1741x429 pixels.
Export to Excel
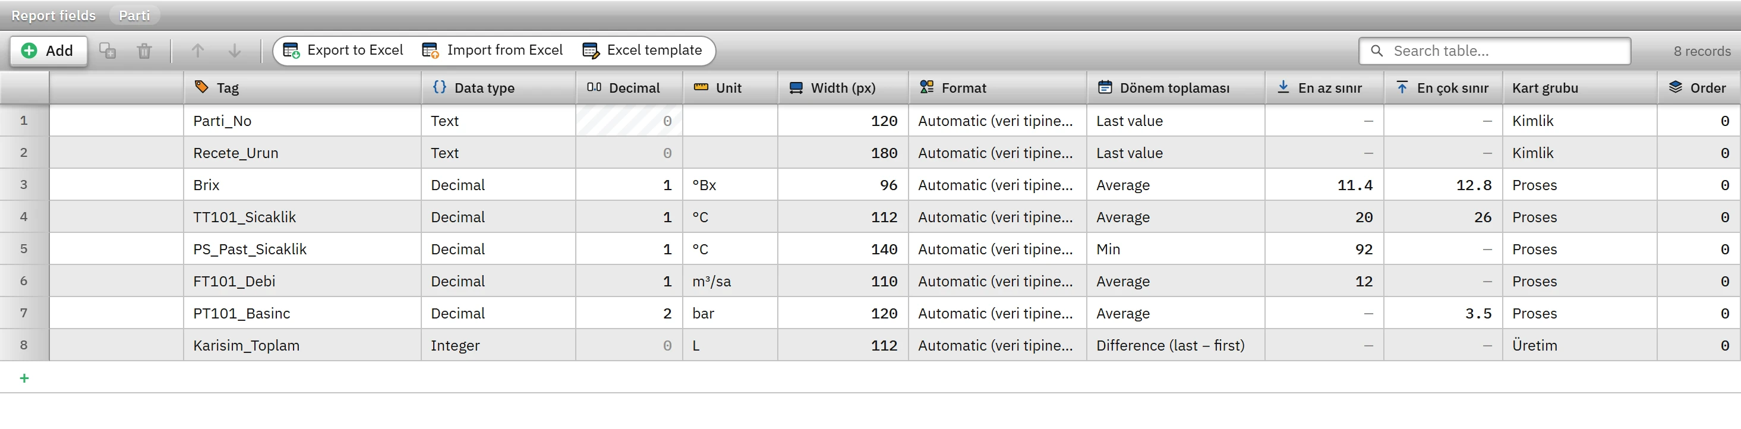[343, 51]
